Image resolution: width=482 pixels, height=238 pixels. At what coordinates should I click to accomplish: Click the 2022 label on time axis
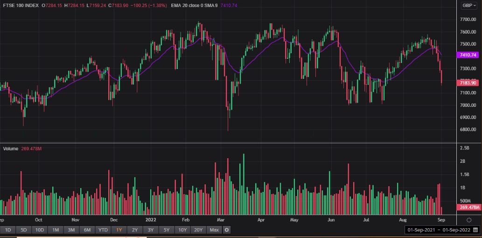coord(151,220)
